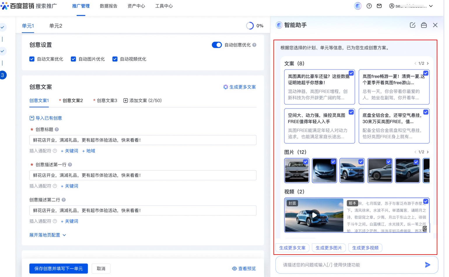The image size is (449, 277).
Task: Open the help question mark icon in header
Action: coord(369,6)
